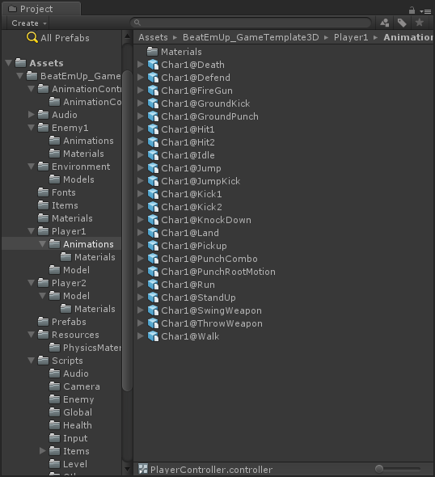Click the Search by Label tag icon
The width and height of the screenshot is (435, 477).
[x=402, y=23]
